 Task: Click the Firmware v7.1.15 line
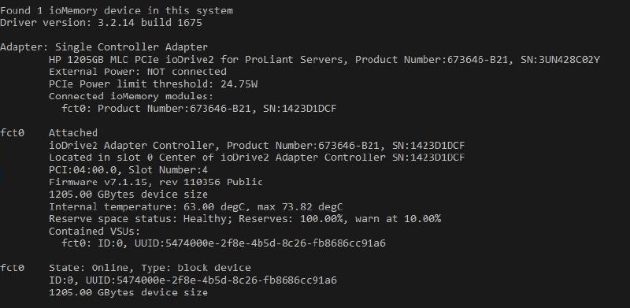[x=156, y=182]
